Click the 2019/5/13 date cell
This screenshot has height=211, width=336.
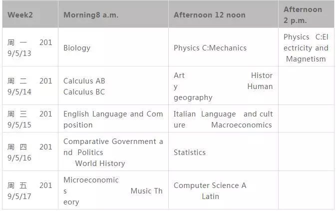pos(30,47)
